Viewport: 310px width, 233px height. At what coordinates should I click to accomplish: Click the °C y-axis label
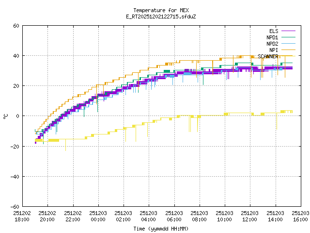6,116
